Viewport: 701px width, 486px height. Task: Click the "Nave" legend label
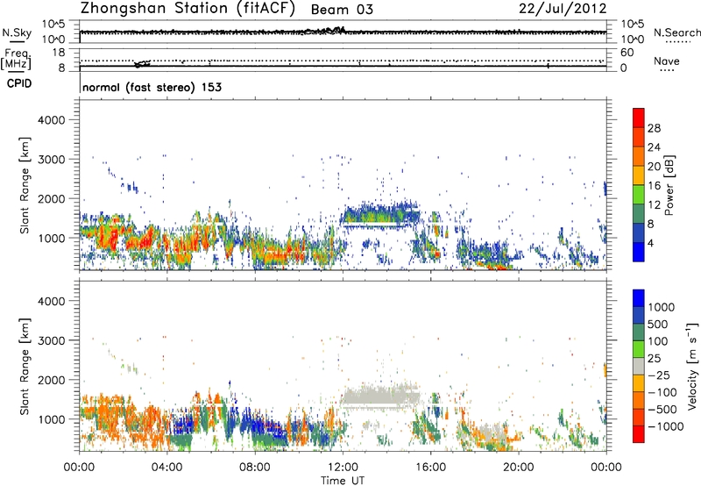tap(667, 61)
